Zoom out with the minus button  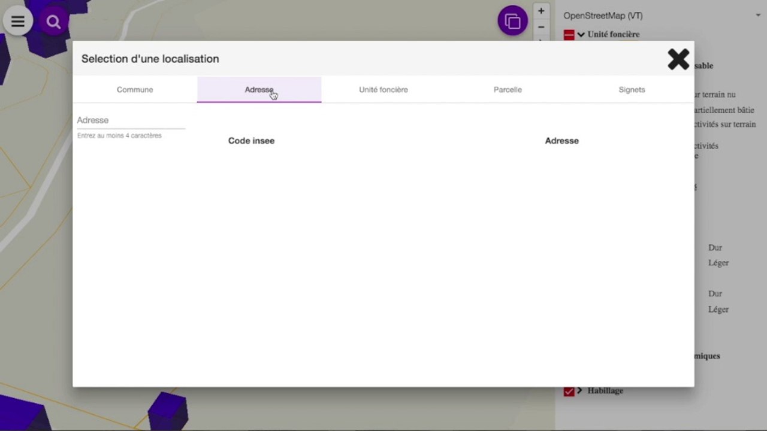pos(541,27)
